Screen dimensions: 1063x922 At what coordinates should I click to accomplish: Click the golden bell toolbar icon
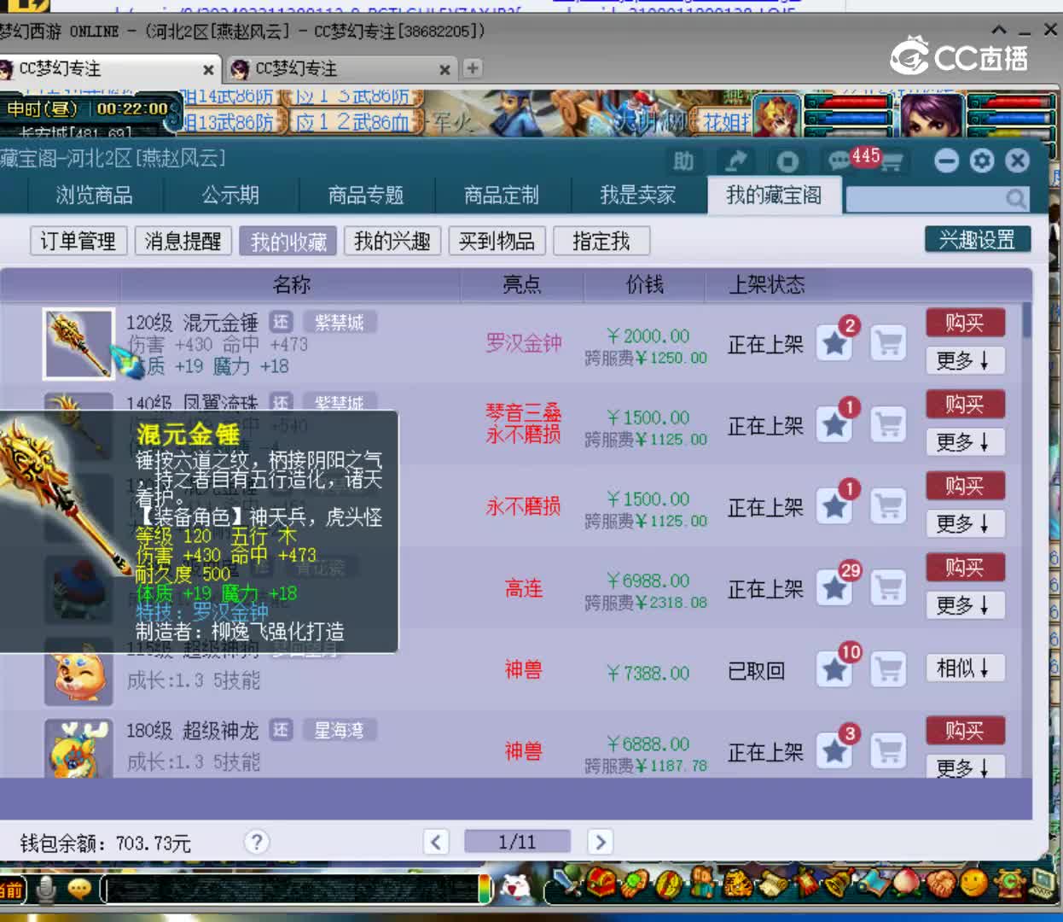[x=838, y=883]
